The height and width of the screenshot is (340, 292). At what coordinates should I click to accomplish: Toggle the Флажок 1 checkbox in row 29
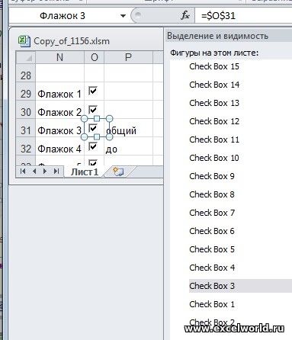click(93, 91)
